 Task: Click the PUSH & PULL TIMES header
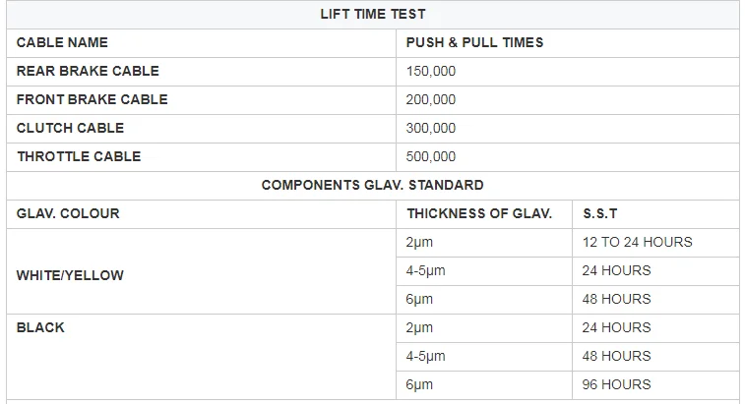[x=474, y=43]
